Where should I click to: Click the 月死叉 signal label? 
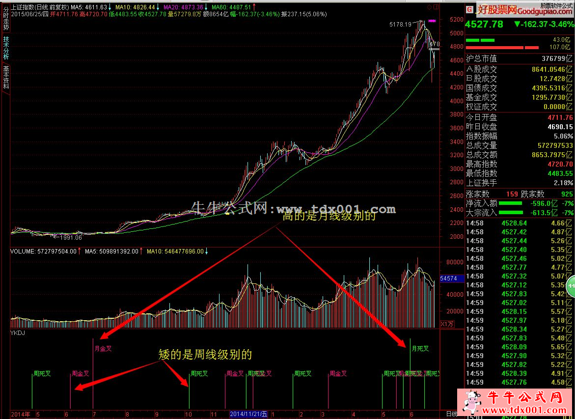pyautogui.click(x=420, y=349)
